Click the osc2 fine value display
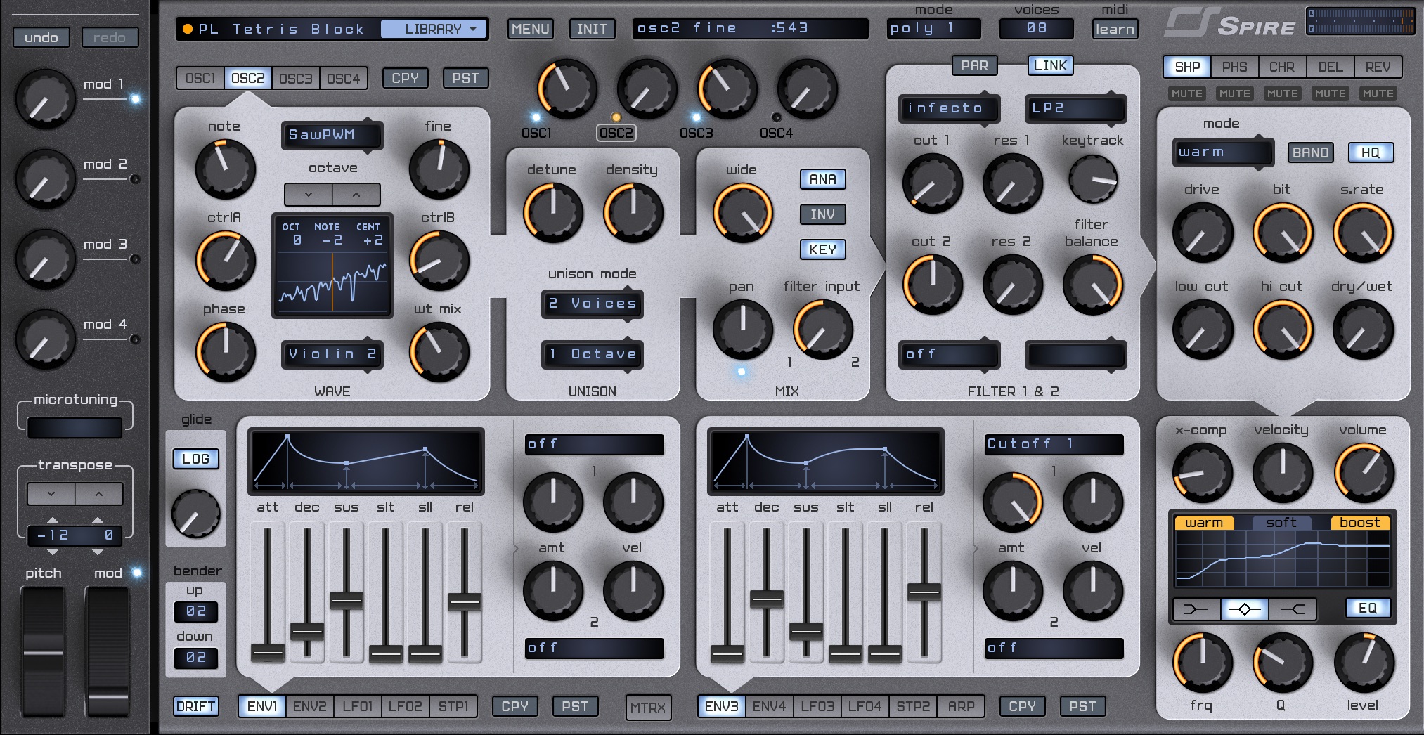 [x=749, y=28]
